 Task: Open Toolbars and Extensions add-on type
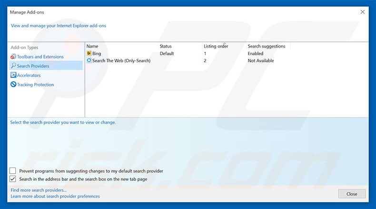pyautogui.click(x=40, y=57)
